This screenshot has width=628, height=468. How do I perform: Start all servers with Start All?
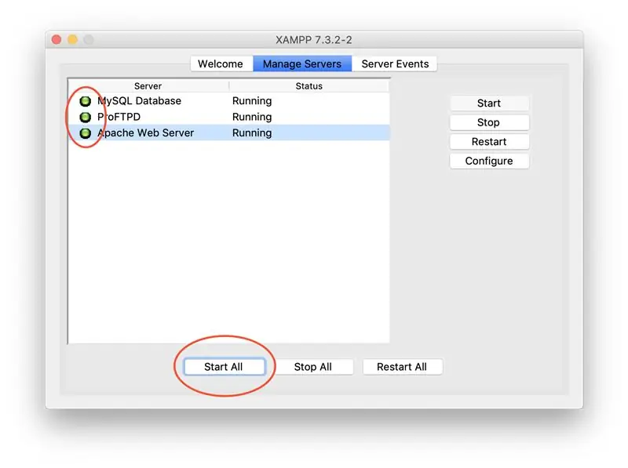pos(225,367)
